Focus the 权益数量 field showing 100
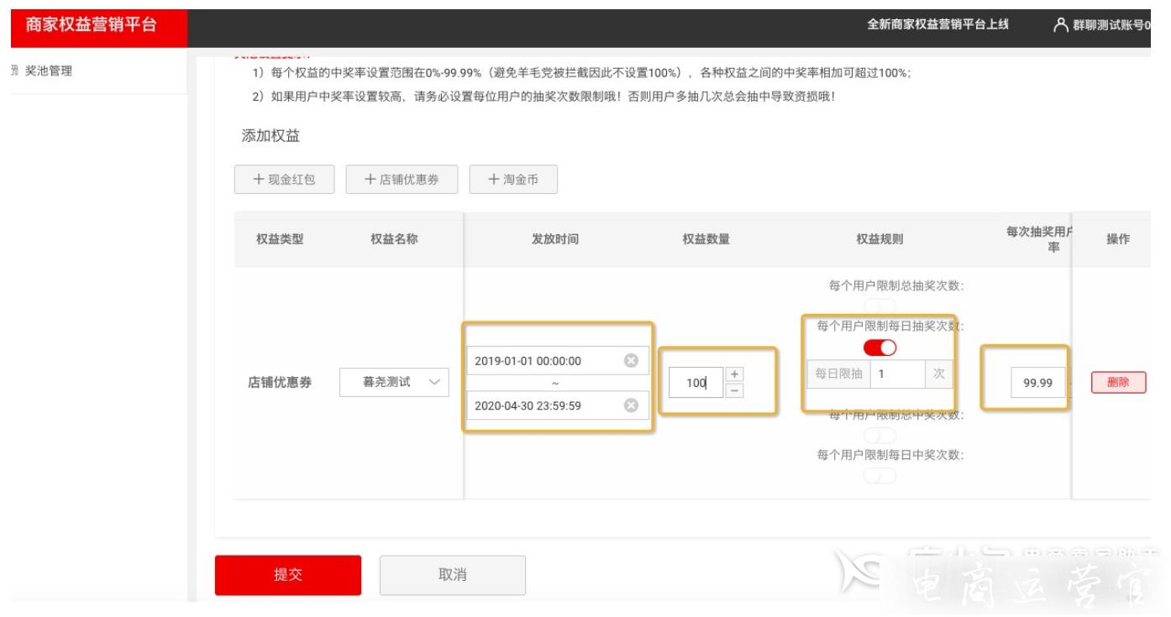The image size is (1171, 617). pyautogui.click(x=696, y=383)
